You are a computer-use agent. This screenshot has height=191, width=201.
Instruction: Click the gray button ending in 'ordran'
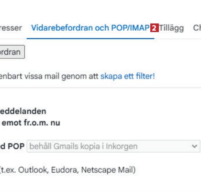[12, 52]
